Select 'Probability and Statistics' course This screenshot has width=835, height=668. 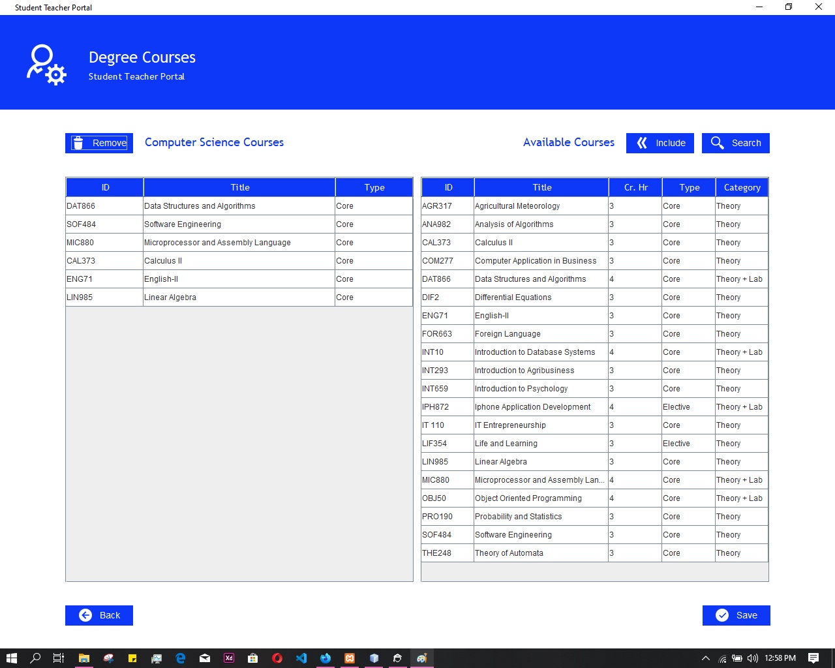[x=595, y=517]
